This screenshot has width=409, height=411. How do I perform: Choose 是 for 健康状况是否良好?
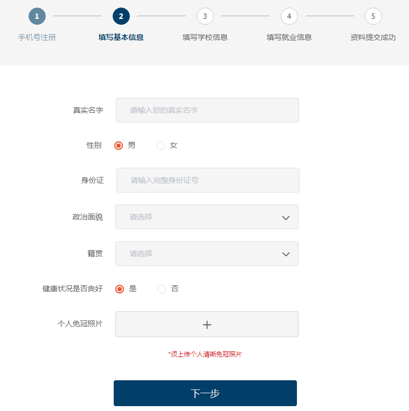pyautogui.click(x=120, y=289)
